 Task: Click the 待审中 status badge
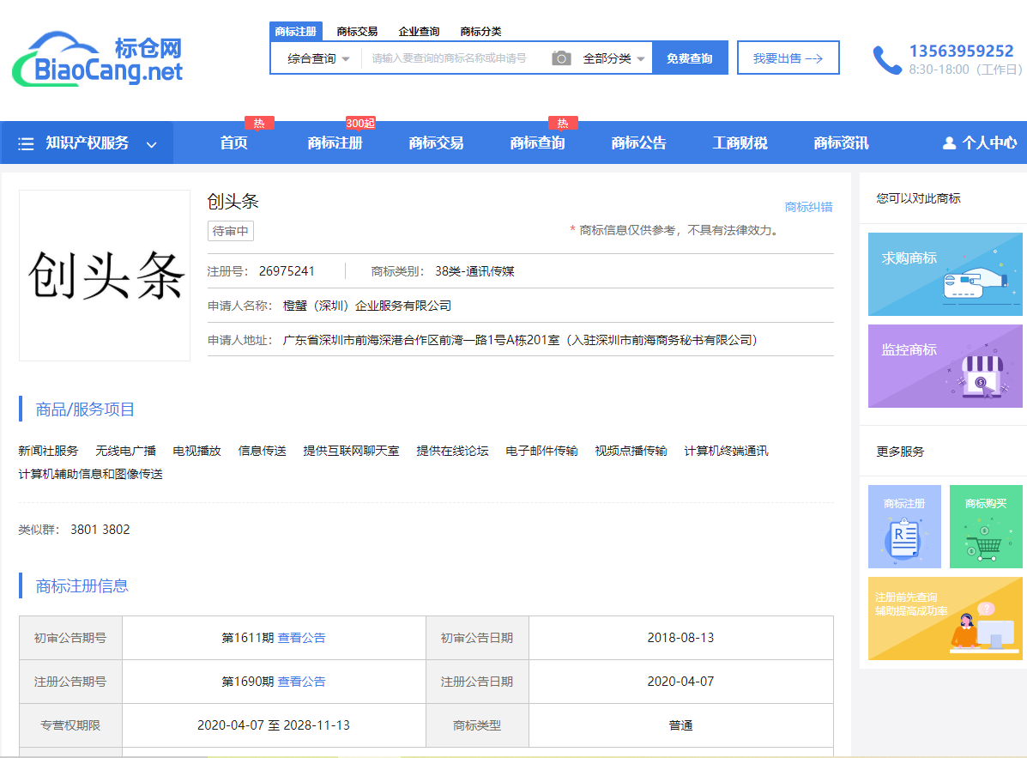(231, 231)
